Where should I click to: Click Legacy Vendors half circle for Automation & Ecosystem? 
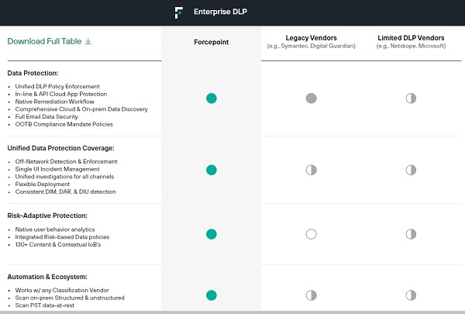click(x=311, y=295)
